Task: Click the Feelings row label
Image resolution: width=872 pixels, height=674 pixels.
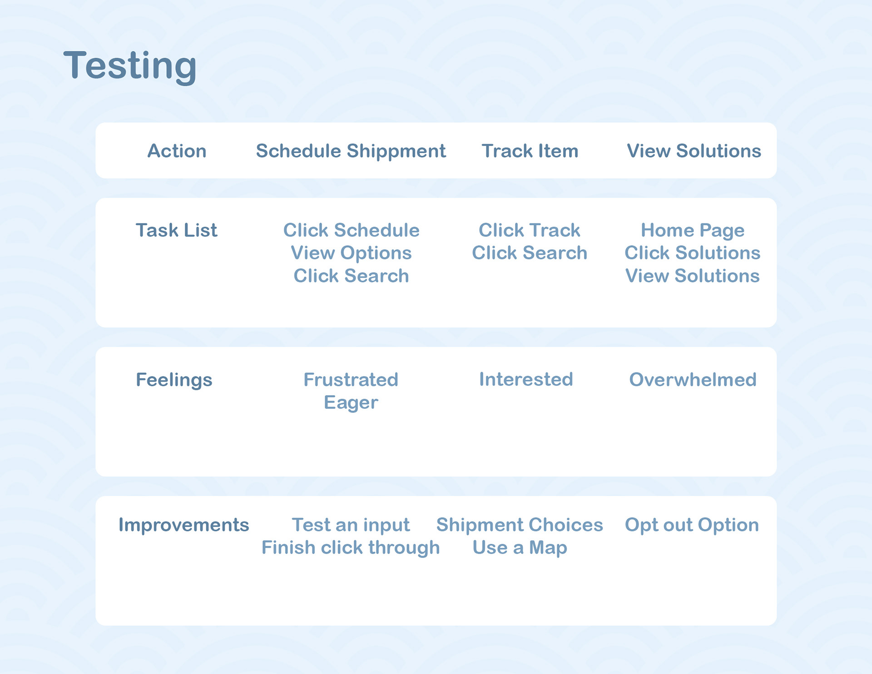Action: (174, 380)
